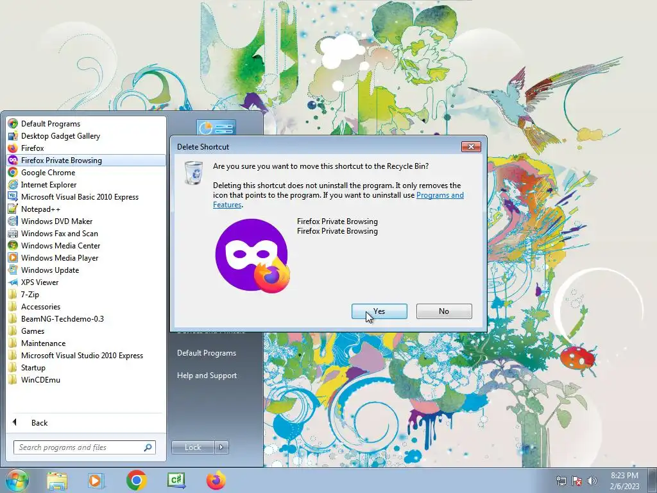Viewport: 657px width, 493px height.
Task: Open Help and Support
Action: pos(207,376)
